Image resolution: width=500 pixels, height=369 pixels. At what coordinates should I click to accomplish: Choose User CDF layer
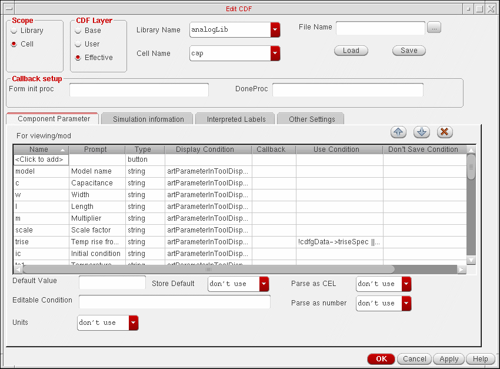pyautogui.click(x=78, y=44)
